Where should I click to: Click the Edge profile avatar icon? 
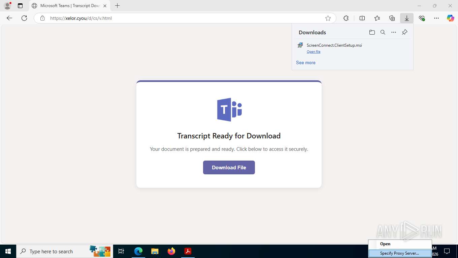[7, 6]
